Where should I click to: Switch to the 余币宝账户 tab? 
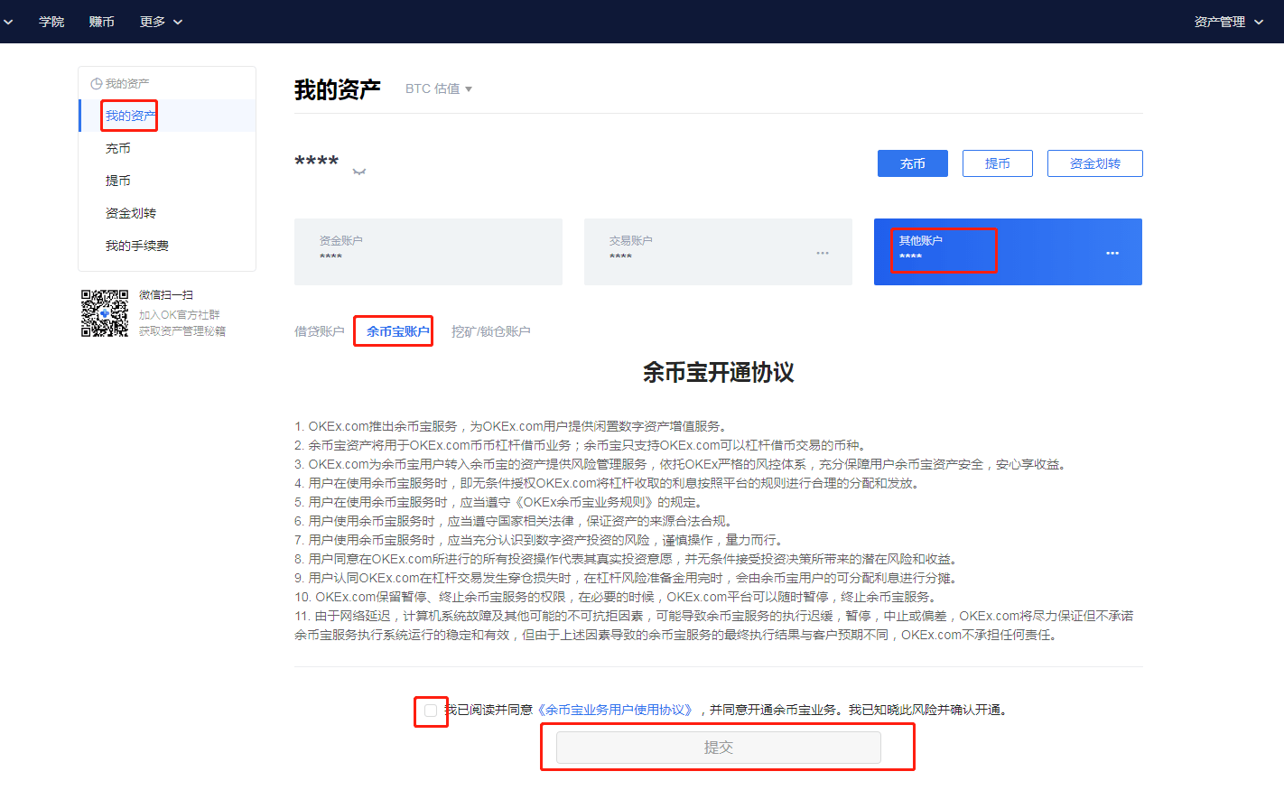pos(398,331)
